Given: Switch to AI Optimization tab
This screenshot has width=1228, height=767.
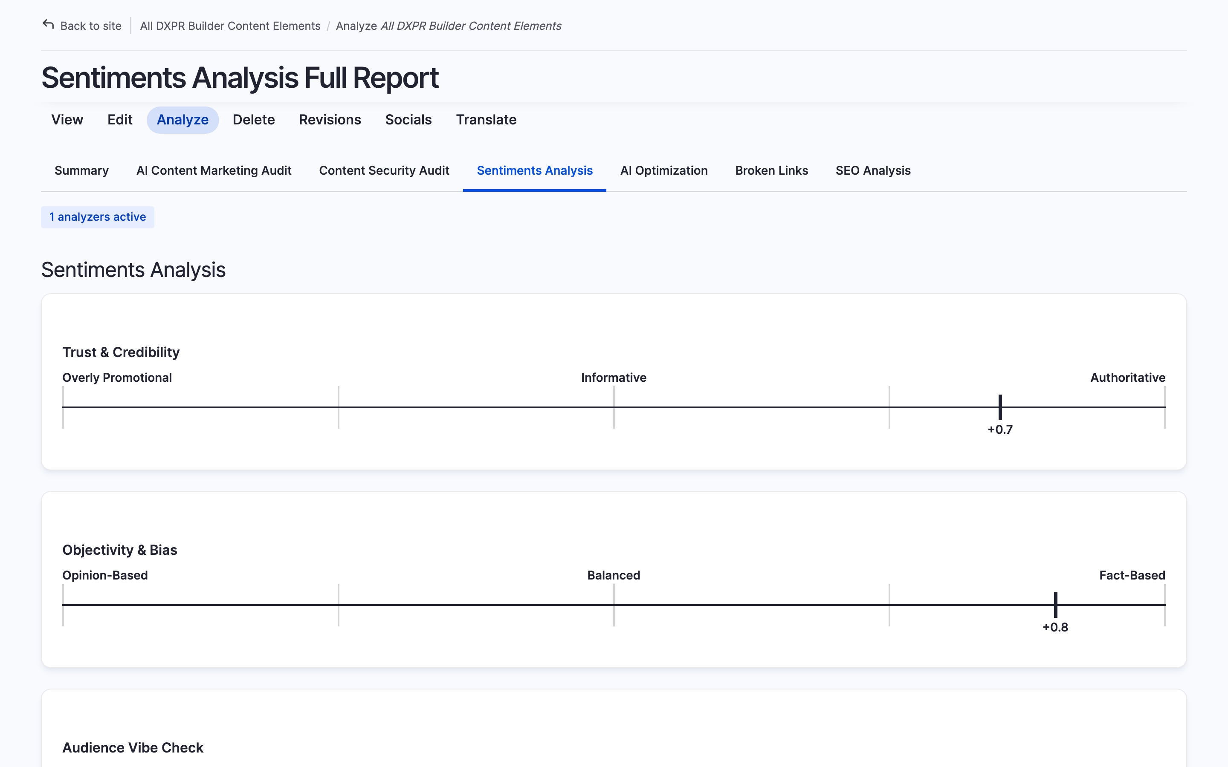Looking at the screenshot, I should click(x=664, y=170).
